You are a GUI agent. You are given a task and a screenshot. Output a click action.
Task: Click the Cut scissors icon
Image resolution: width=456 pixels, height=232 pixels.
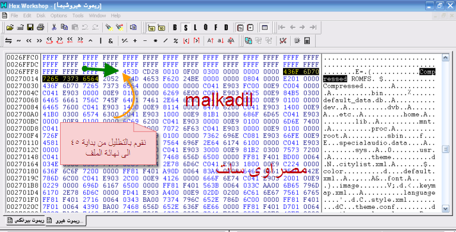(54, 27)
